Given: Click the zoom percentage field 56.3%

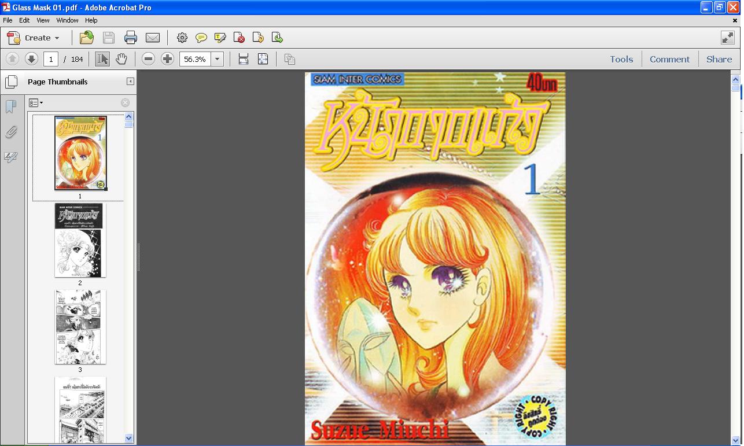Looking at the screenshot, I should coord(195,58).
